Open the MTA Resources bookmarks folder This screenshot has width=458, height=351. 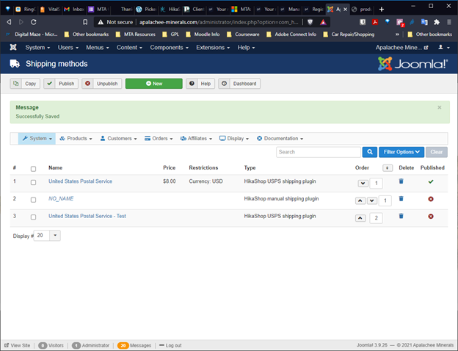pyautogui.click(x=136, y=35)
